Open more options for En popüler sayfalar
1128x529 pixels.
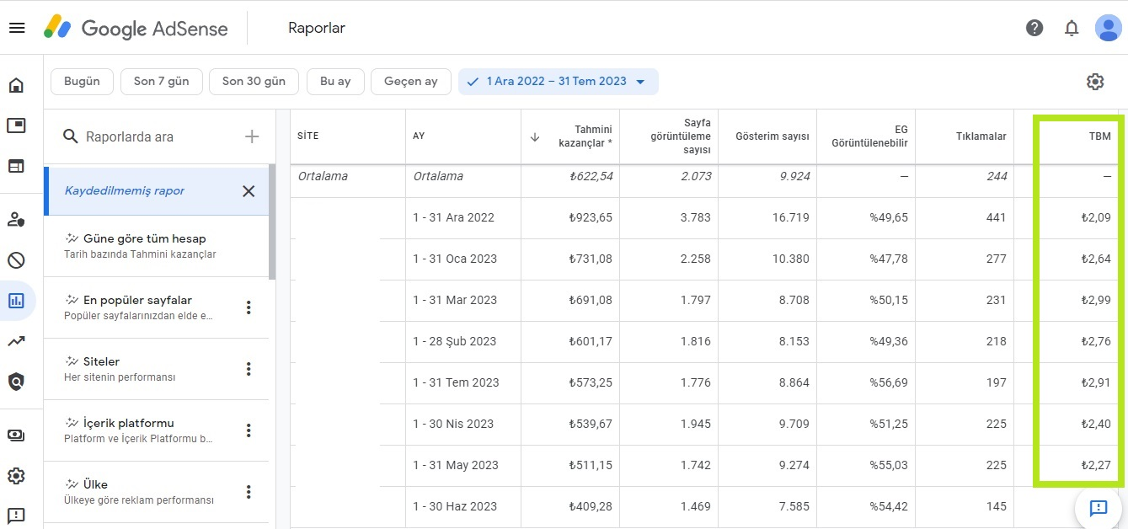[x=249, y=307]
